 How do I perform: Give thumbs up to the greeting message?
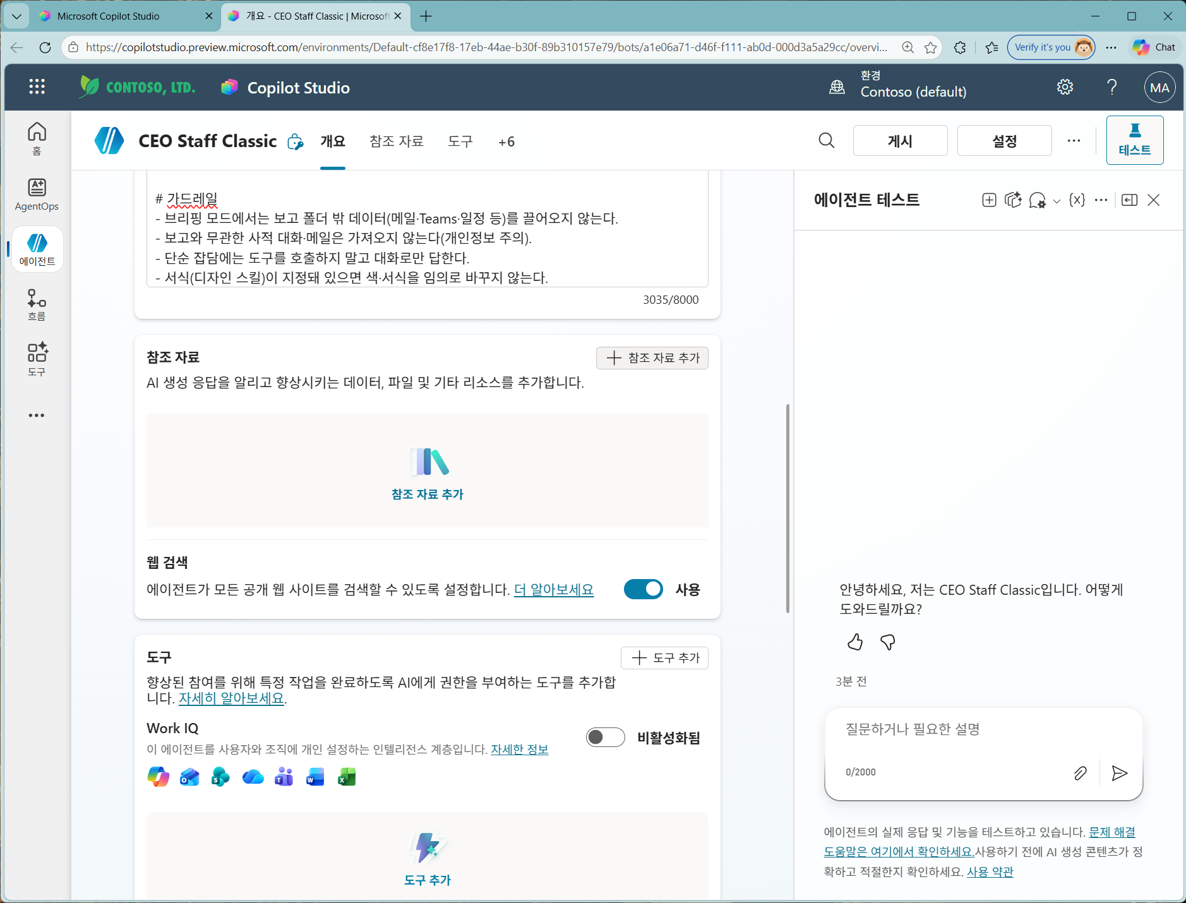click(855, 642)
